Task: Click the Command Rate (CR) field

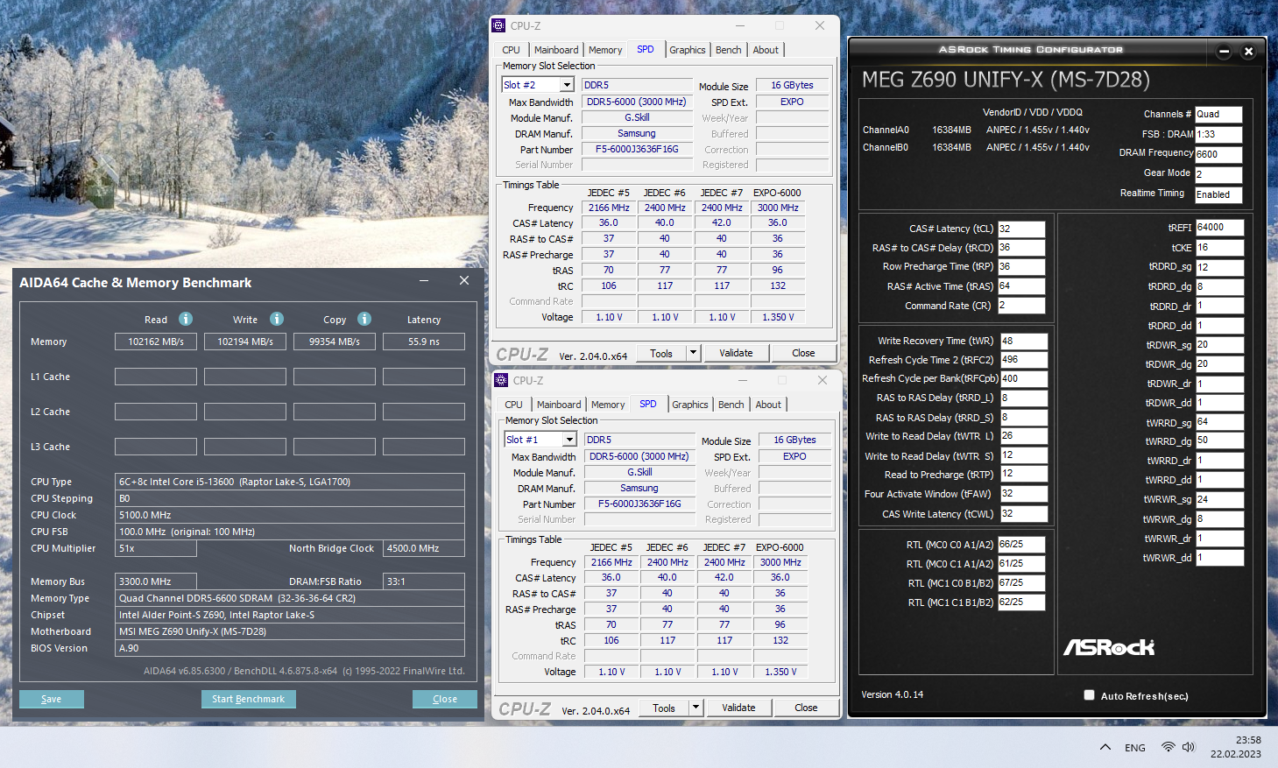Action: (x=1021, y=306)
